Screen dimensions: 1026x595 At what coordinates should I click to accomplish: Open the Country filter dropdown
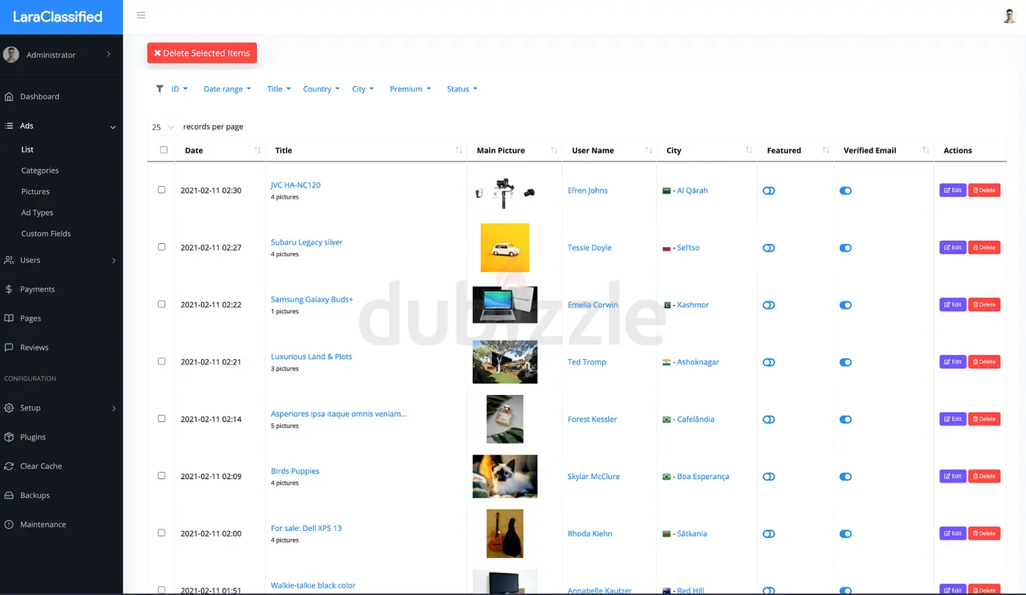321,89
